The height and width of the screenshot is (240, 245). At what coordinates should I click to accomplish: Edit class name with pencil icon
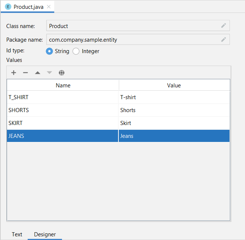(224, 25)
